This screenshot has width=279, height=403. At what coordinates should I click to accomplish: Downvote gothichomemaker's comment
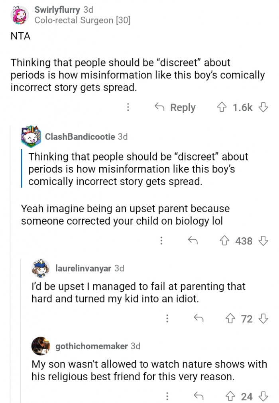(x=263, y=396)
